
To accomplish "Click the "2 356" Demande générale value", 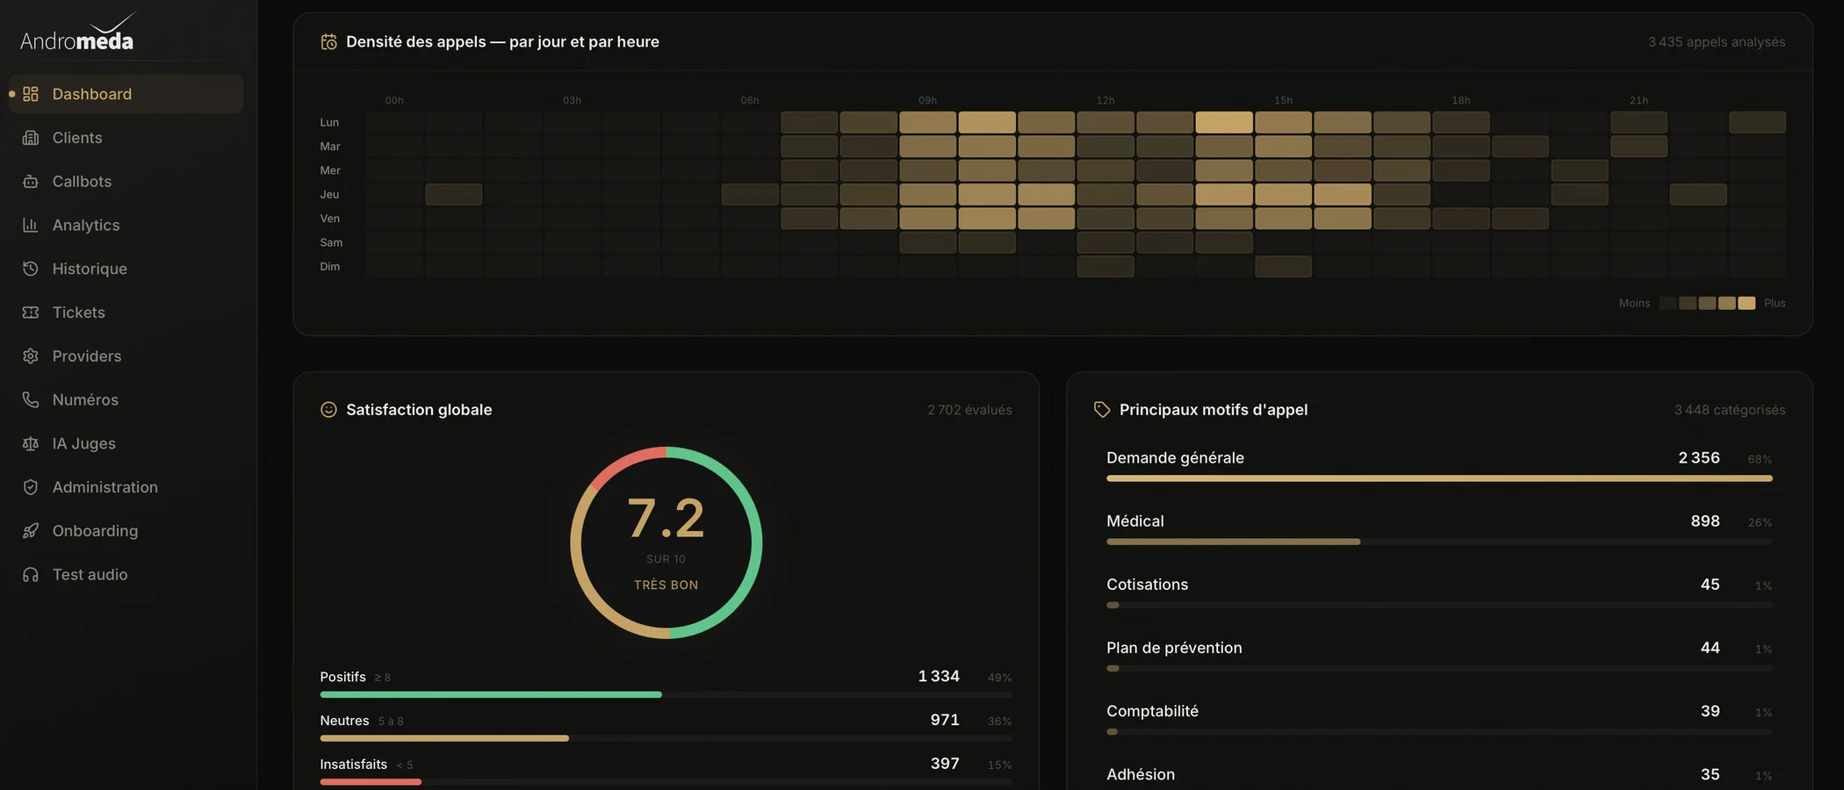I will pos(1699,457).
